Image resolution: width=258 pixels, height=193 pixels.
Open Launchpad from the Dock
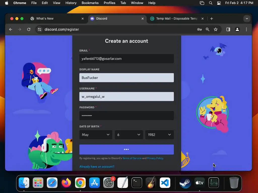click(x=38, y=183)
